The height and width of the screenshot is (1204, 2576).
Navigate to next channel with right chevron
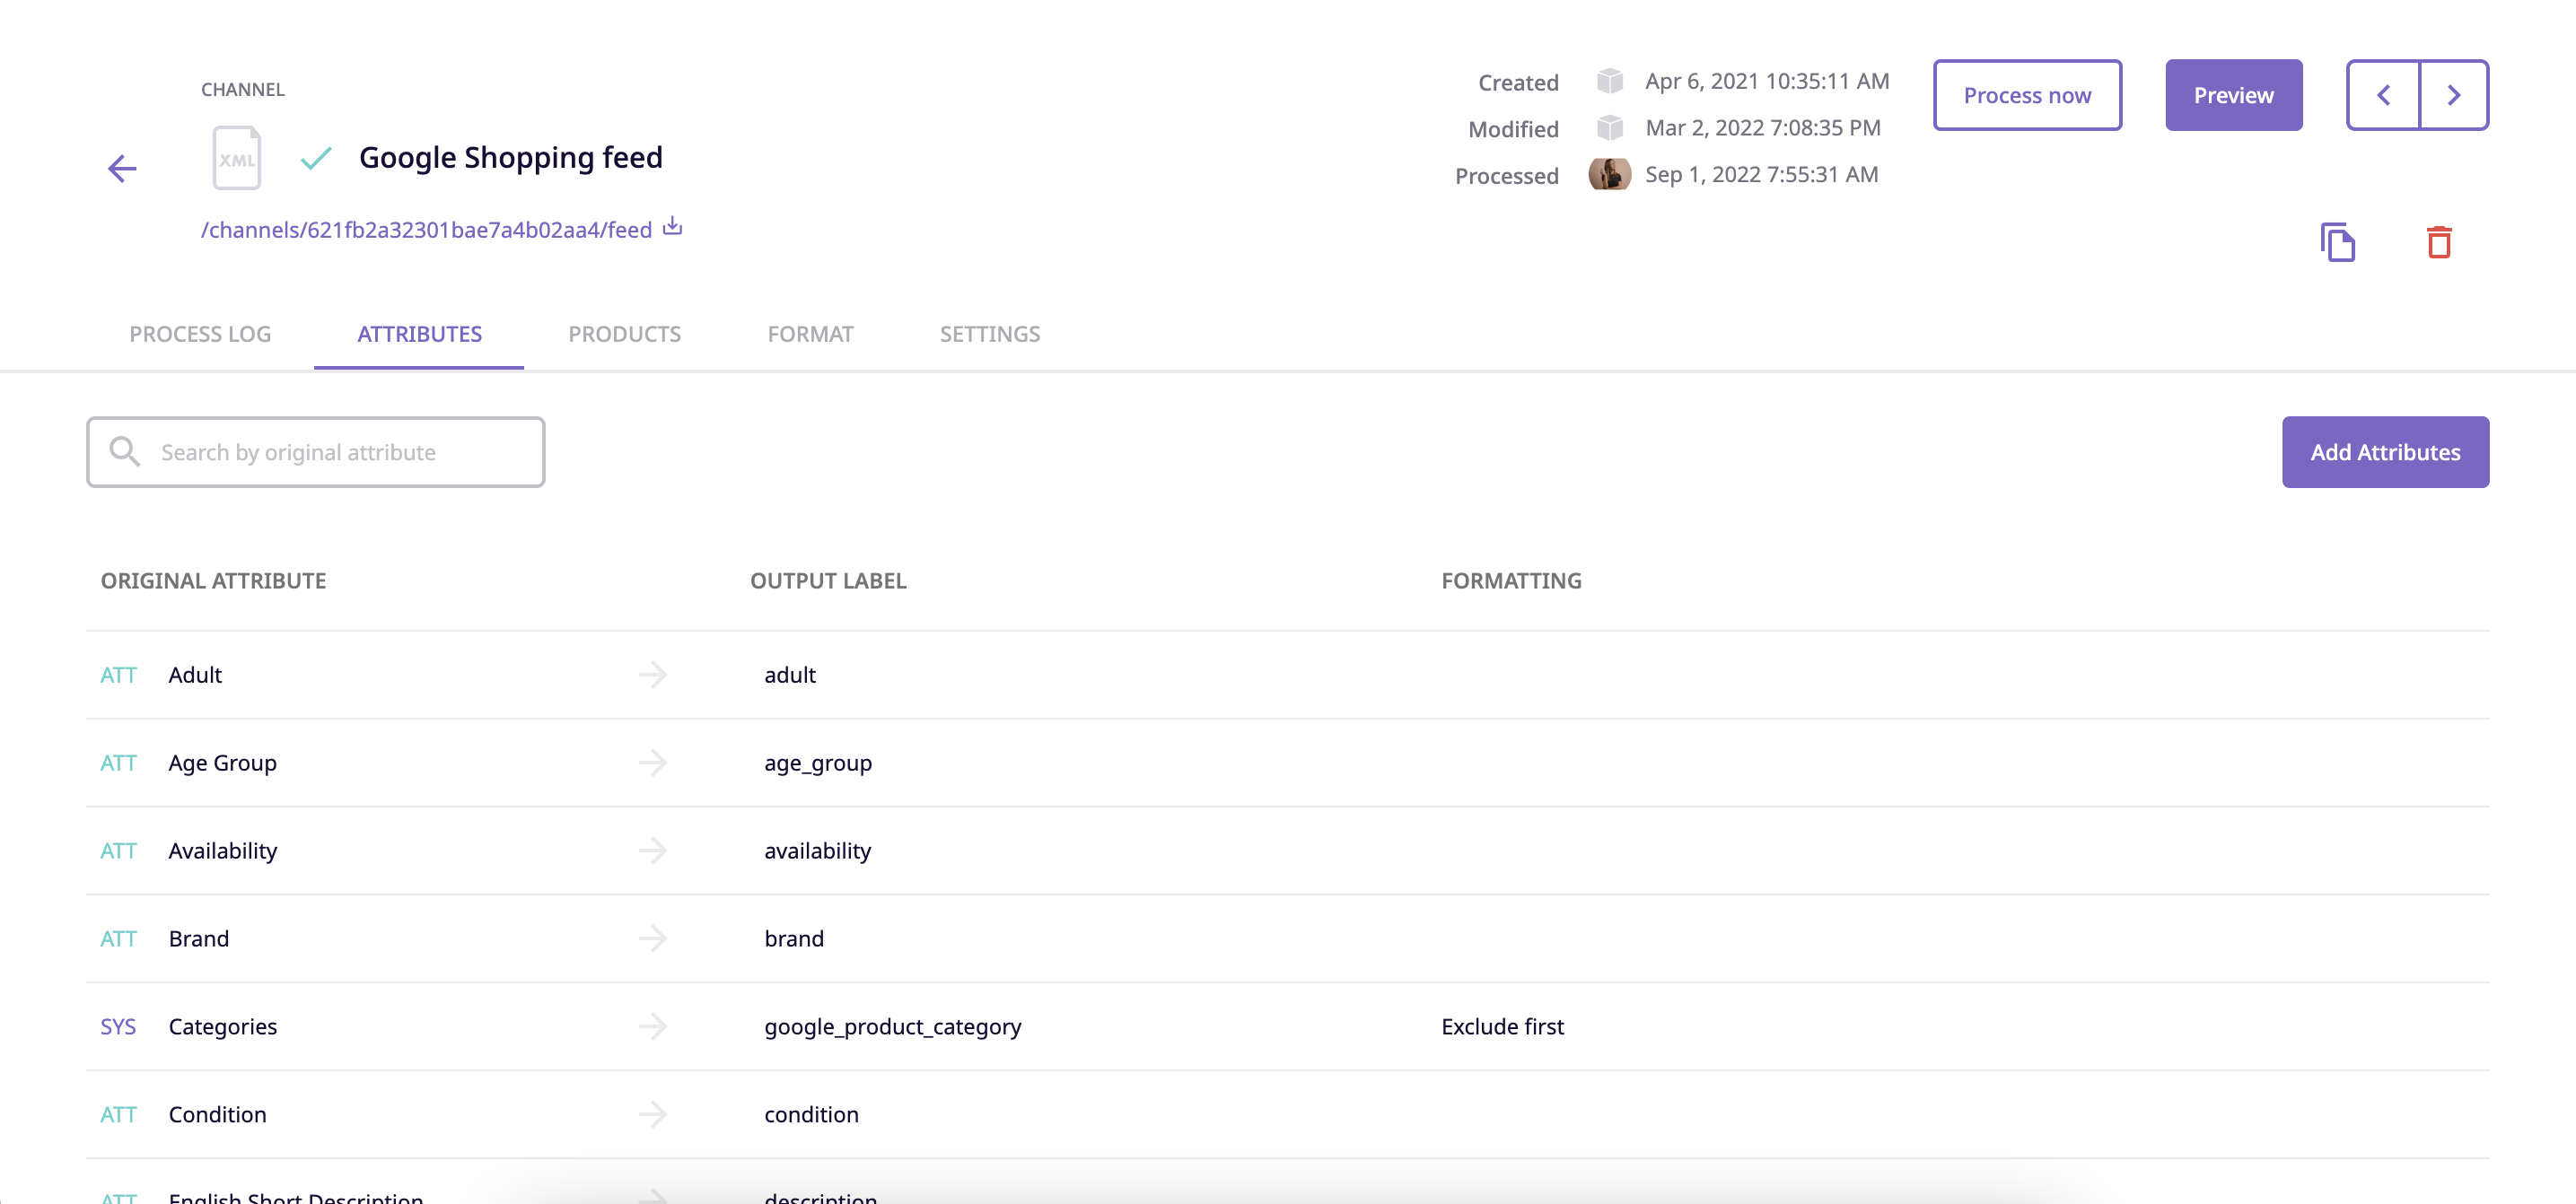2454,95
